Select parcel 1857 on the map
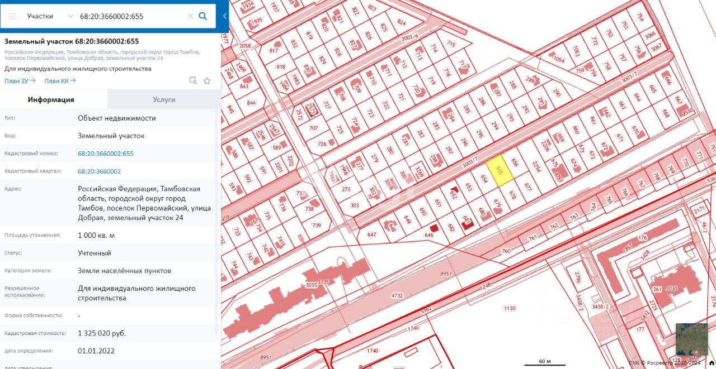The height and width of the screenshot is (369, 716). [x=628, y=247]
